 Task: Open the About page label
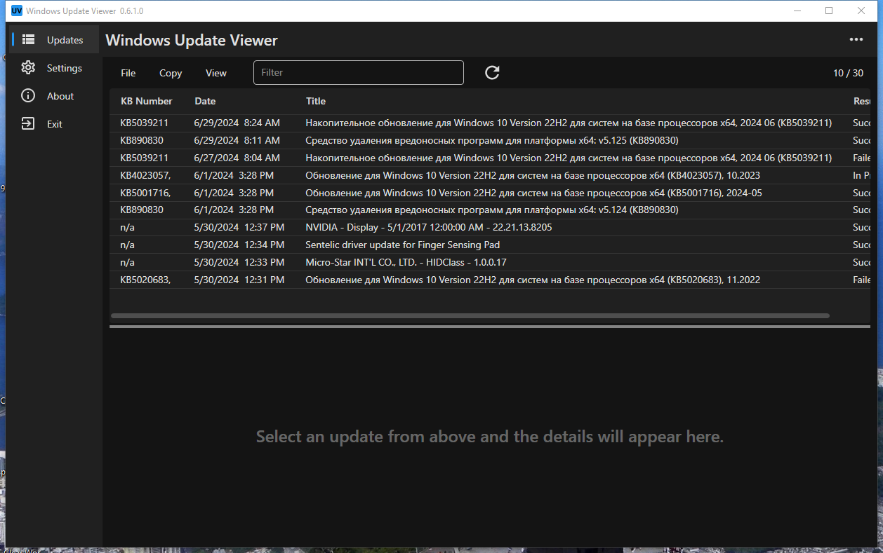[x=60, y=96]
